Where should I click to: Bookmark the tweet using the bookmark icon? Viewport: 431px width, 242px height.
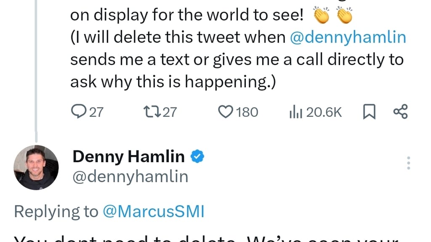369,112
